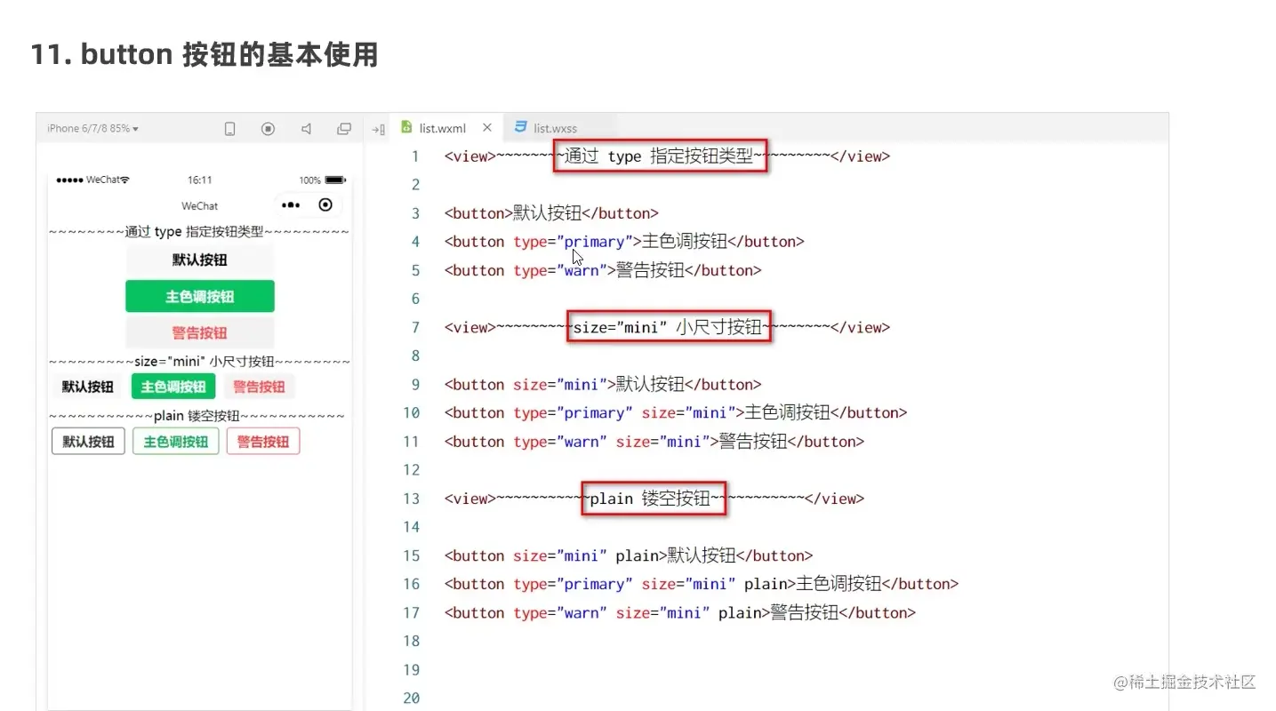Click line number 20 in editor gutter
Screen dimensions: 1276x711
[x=411, y=699]
